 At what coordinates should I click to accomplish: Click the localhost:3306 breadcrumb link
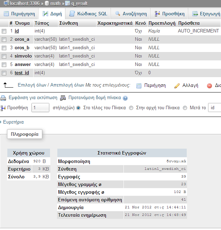(x=25, y=3)
